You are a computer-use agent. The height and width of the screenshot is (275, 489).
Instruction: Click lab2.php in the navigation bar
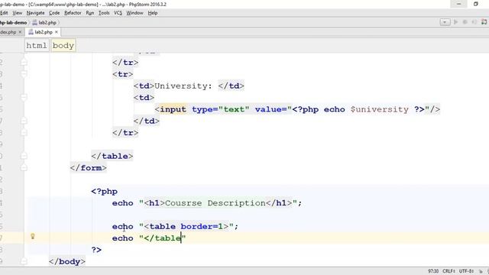(44, 22)
